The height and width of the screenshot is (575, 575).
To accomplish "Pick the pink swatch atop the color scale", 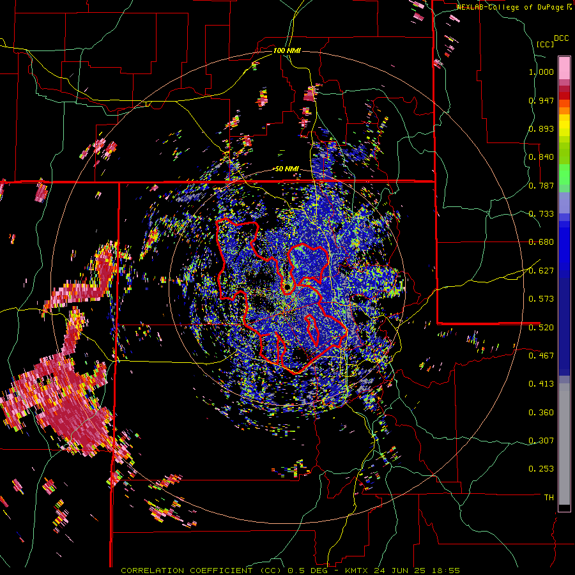I will [x=564, y=68].
